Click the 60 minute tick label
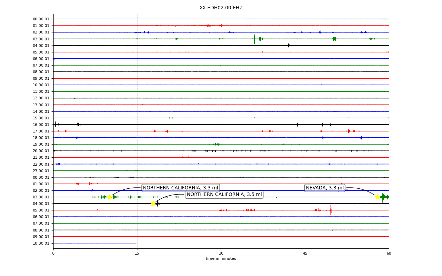Screen dimensions: 442x276 click(389, 253)
